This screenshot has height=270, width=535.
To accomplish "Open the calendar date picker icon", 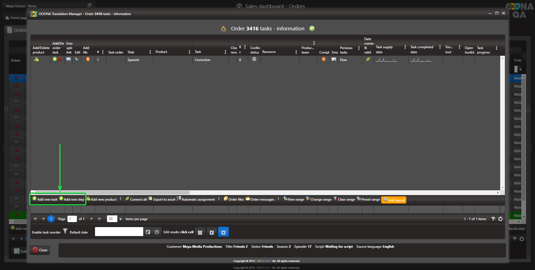I will tap(148, 232).
